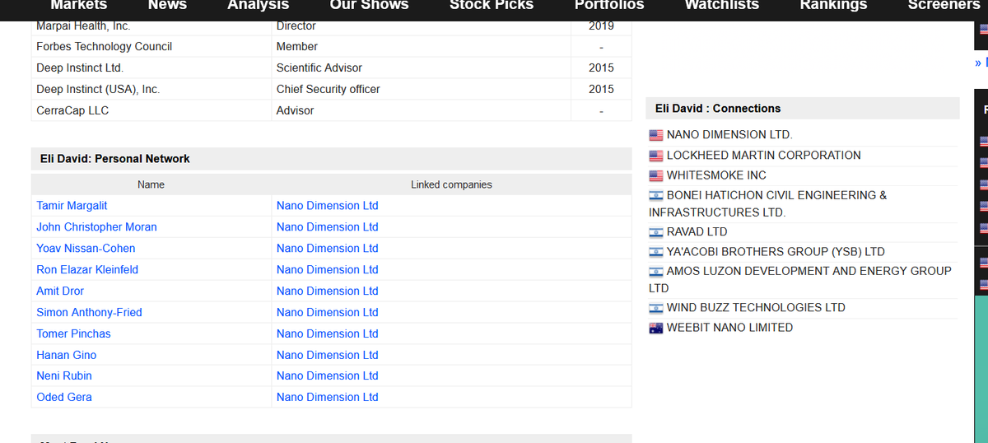Open AMOS LUZON DEVELOPMENT AND ENERGY GROUP connection
Image resolution: width=988 pixels, height=443 pixels.
tap(800, 280)
